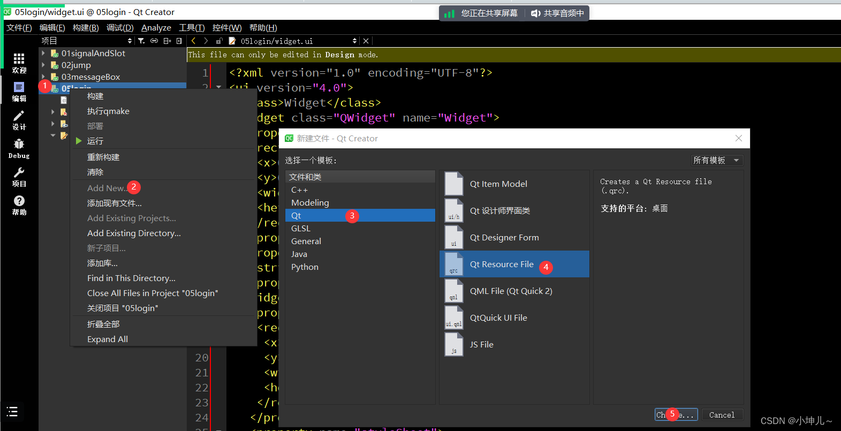This screenshot has width=841, height=431.
Task: Click the go forward arrow in editor toolbar
Action: [206, 41]
